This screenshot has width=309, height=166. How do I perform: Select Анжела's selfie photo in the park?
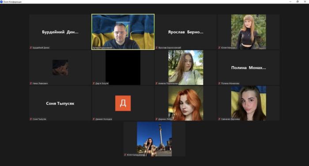click(x=186, y=68)
